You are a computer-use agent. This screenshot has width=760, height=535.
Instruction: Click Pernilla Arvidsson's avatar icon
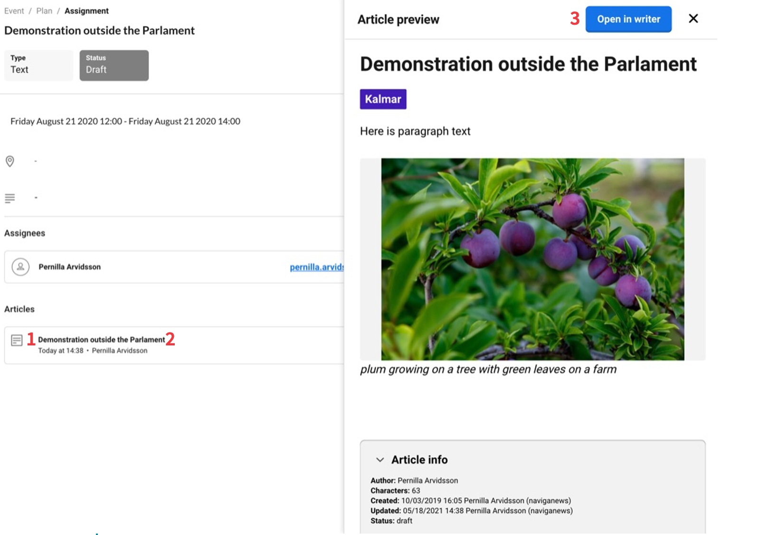coord(20,267)
